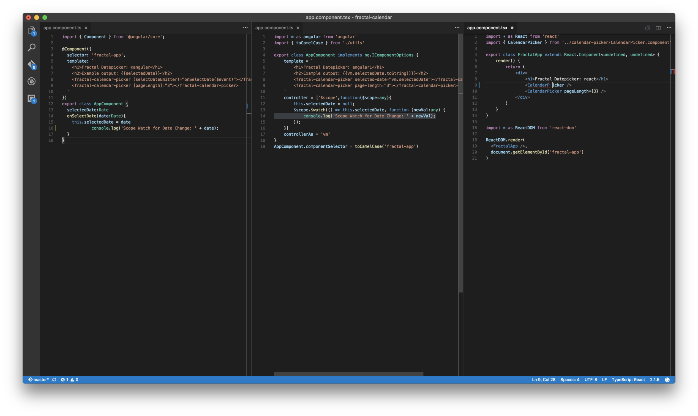The height and width of the screenshot is (416, 698).
Task: Click 'Fractal Datepicker: react' heading line
Action: 567,79
